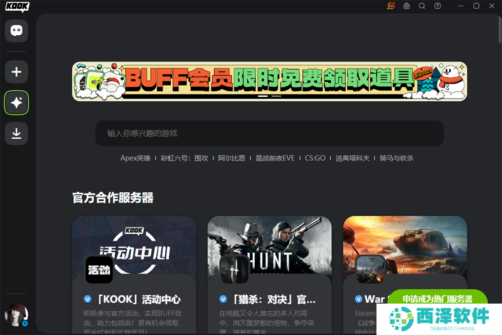Open the help question mark icon

click(x=437, y=6)
